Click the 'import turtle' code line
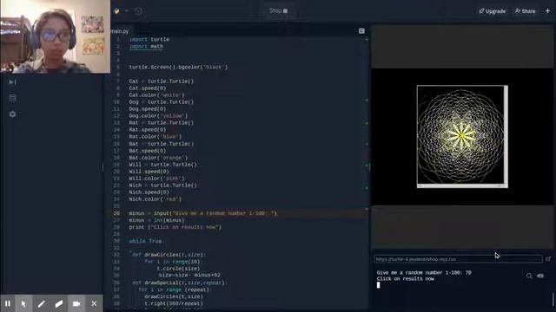This screenshot has height=312, width=556. 149,39
